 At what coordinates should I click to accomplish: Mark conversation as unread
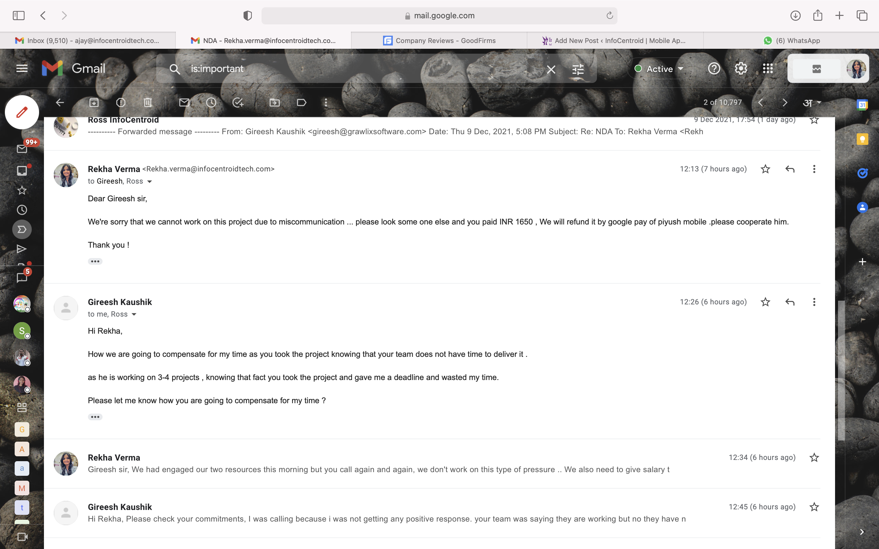(x=184, y=103)
